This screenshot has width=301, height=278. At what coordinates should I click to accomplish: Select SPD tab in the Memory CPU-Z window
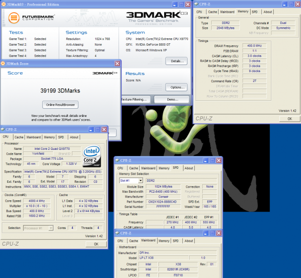(255, 12)
